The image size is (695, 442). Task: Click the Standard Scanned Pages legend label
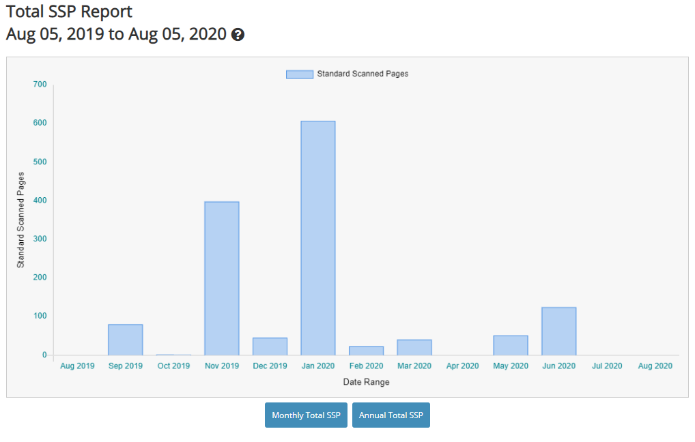click(363, 74)
